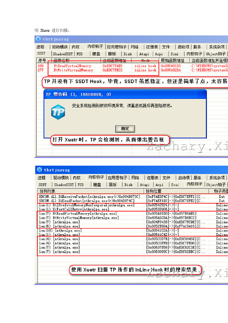The height and width of the screenshot is (323, 228).
Task: Open the 启动项 tab in the lower window
Action: click(x=184, y=178)
